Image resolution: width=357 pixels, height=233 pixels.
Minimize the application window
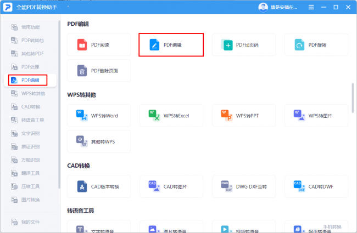[x=323, y=7]
